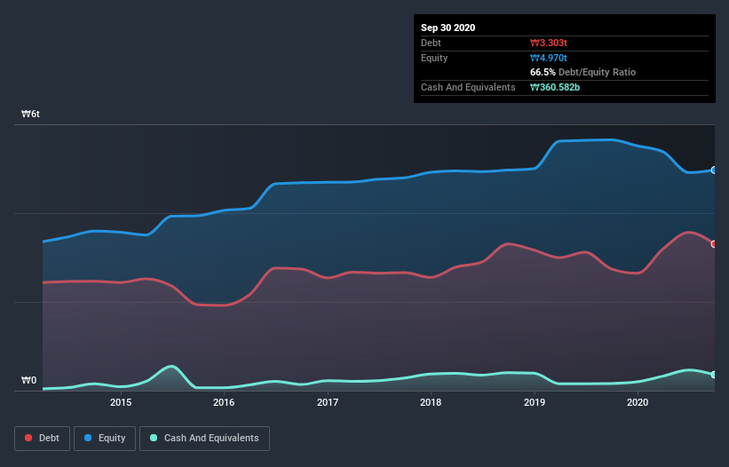Click the 2015 x-axis label

[121, 402]
